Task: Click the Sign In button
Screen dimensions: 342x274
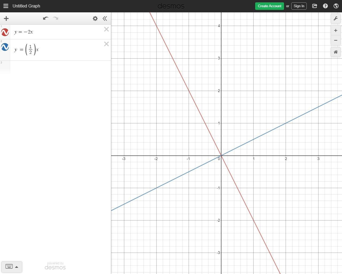Action: coord(299,6)
